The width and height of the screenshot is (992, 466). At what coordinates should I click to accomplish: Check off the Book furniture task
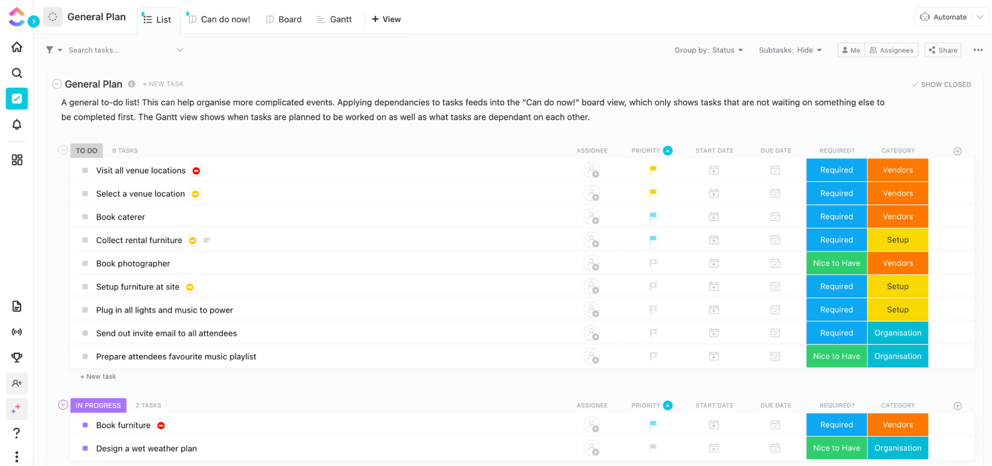coord(85,425)
